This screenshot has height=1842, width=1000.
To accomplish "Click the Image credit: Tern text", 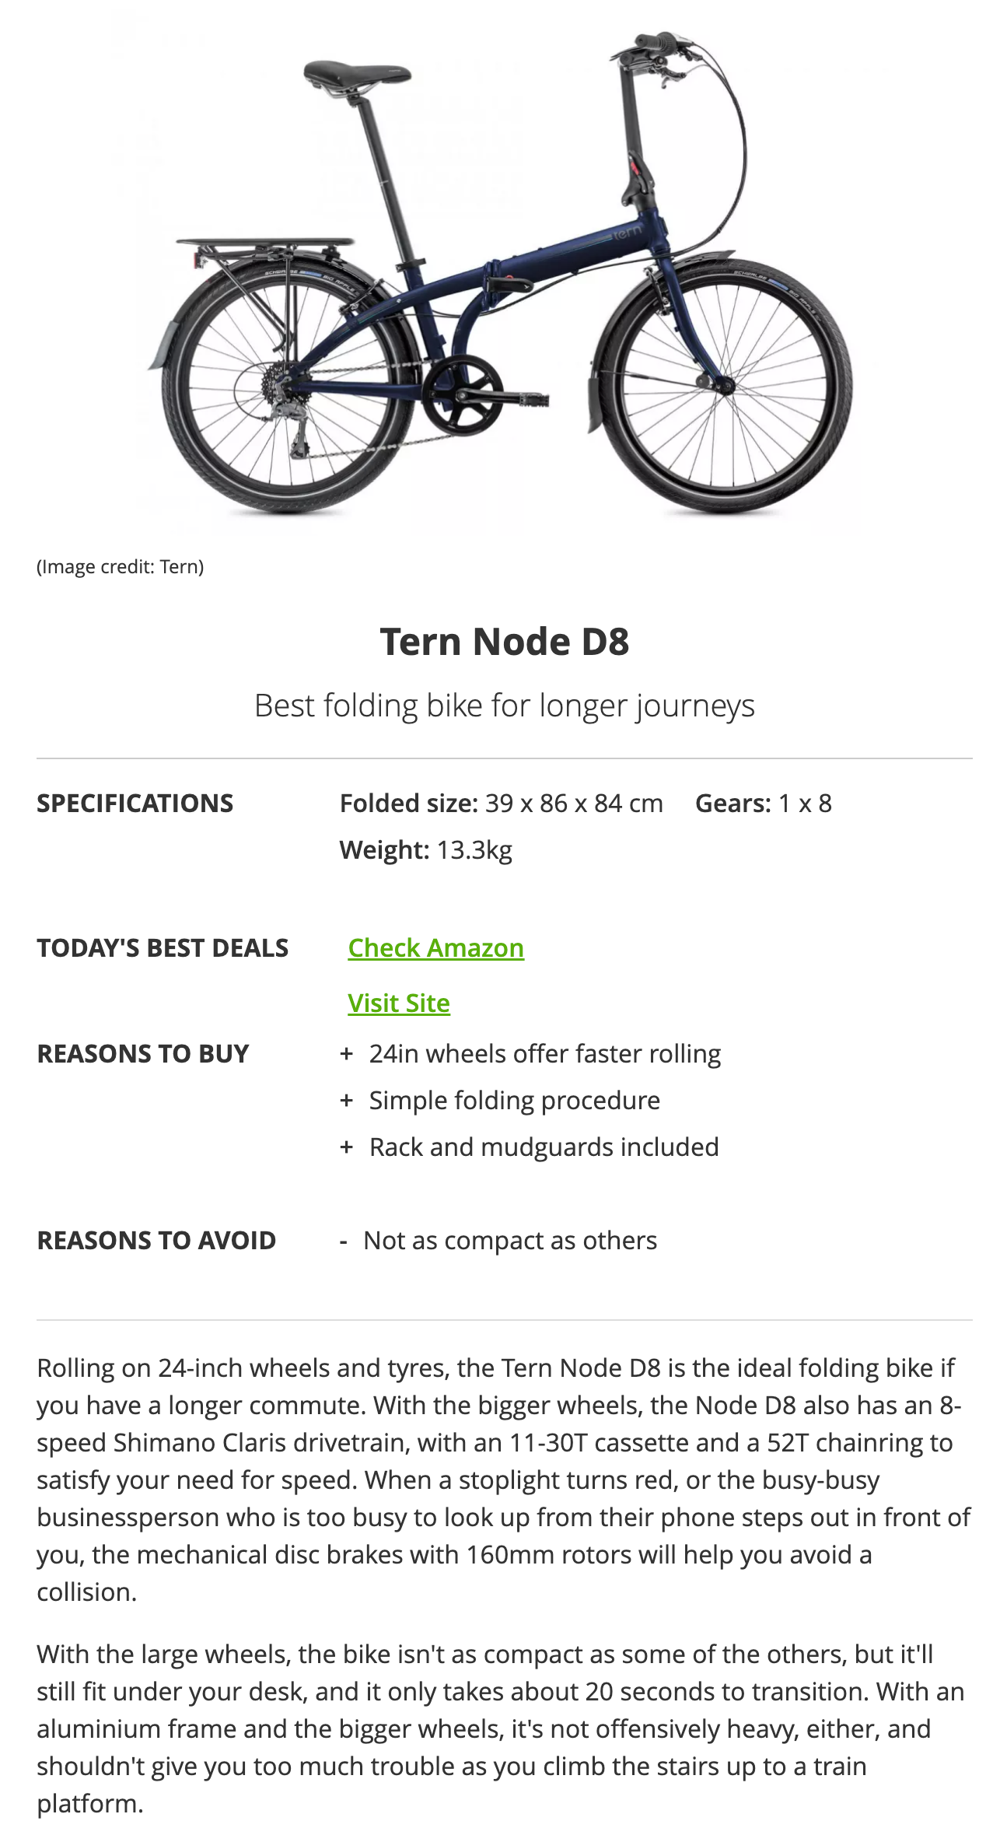I will click(119, 567).
